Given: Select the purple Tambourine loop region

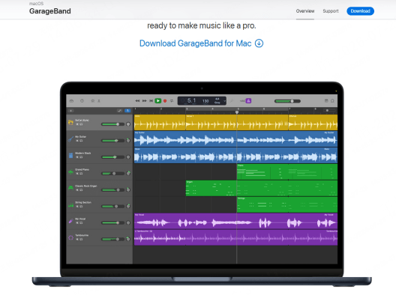Looking at the screenshot, I should point(236,237).
